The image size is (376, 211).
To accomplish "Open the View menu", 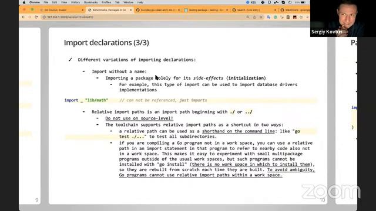I will [x=64, y=2].
